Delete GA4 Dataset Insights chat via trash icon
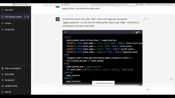This screenshot has height=98, width=175. (x=28, y=17)
